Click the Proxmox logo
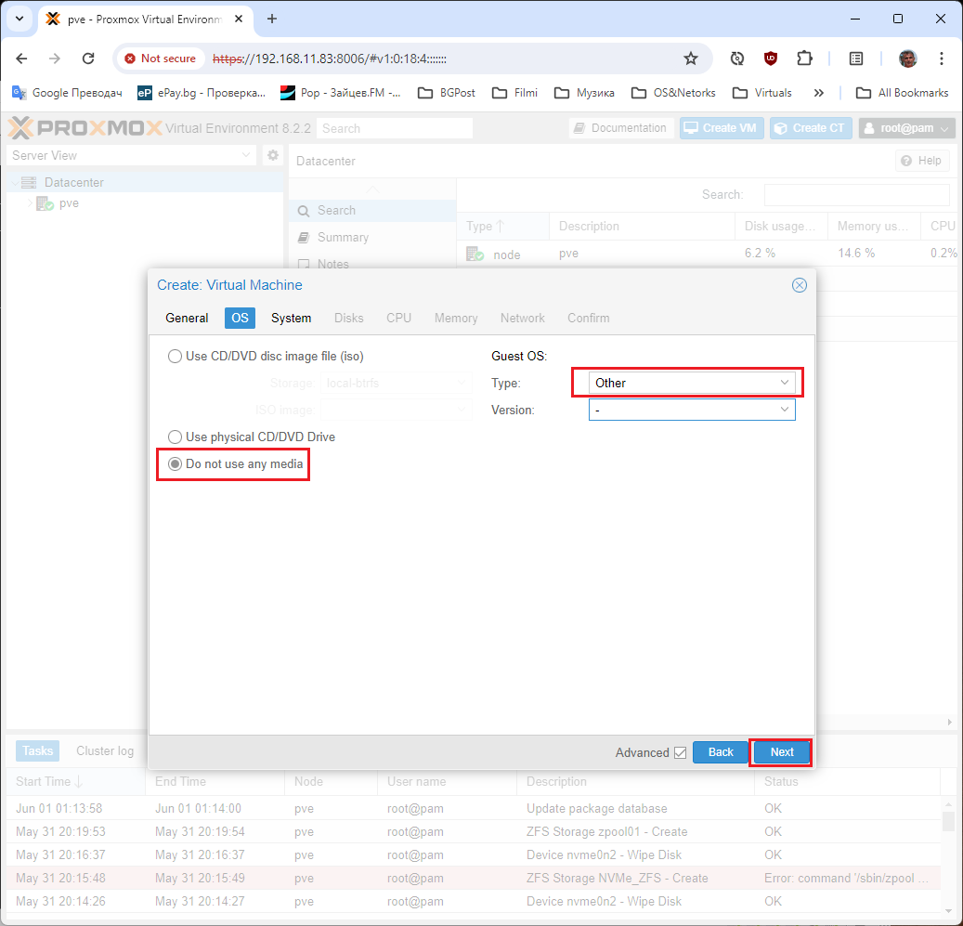Screen dimensions: 963x926 click(85, 128)
